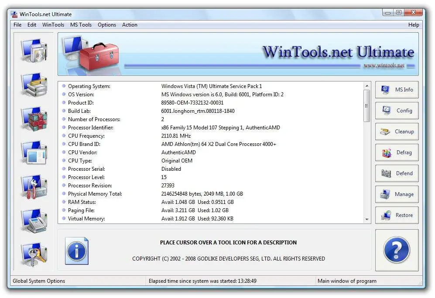Open the Net Tweaker telephone icon

pyautogui.click(x=34, y=221)
